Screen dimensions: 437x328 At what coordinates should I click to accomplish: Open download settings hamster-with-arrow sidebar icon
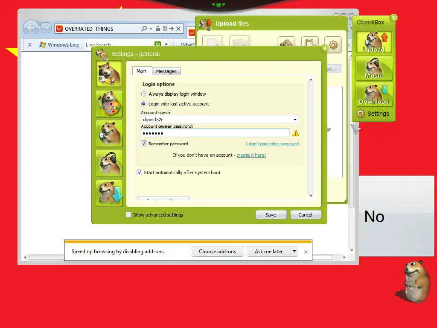[109, 193]
